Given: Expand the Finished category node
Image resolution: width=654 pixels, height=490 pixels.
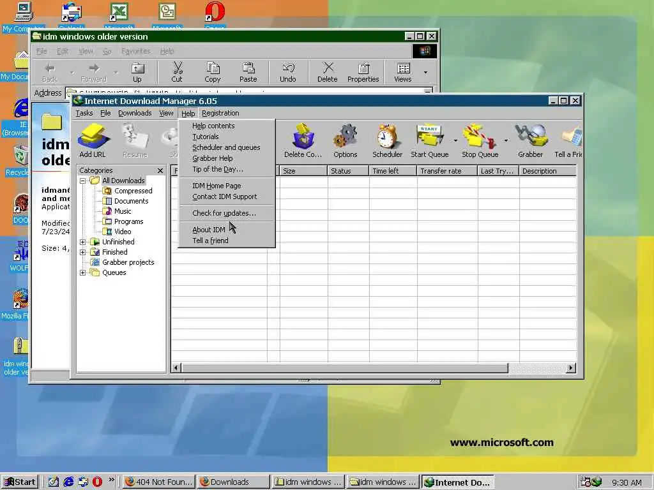Looking at the screenshot, I should [x=82, y=252].
